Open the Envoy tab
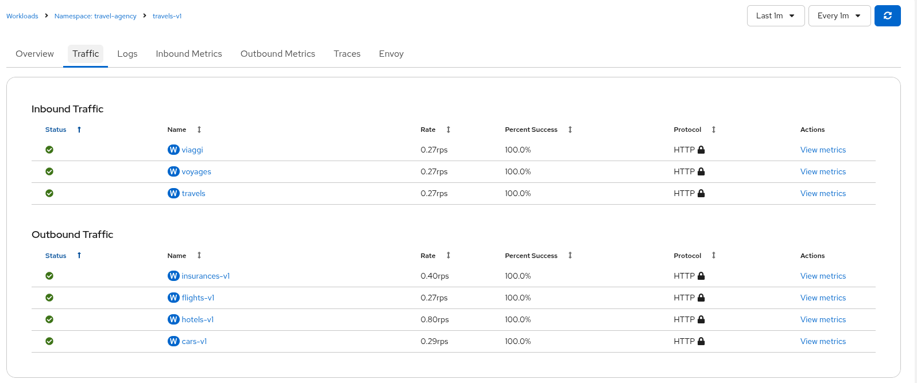Image resolution: width=917 pixels, height=383 pixels. pos(391,54)
